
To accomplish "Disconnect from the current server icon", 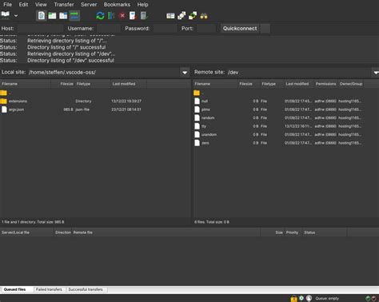I will [133, 16].
